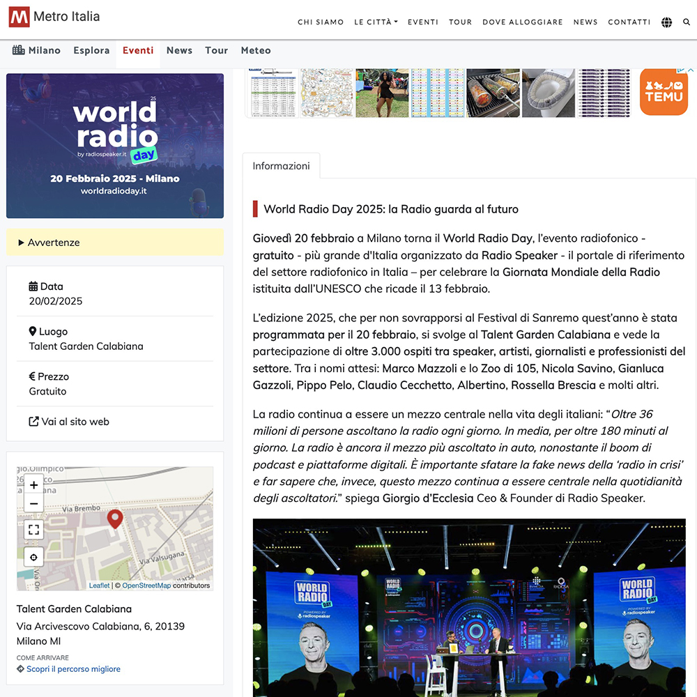Open the Leaflet attribution link
This screenshot has width=697, height=697.
(99, 585)
